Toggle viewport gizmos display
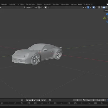Screen dimensions: 108x108 (x=88, y=8)
